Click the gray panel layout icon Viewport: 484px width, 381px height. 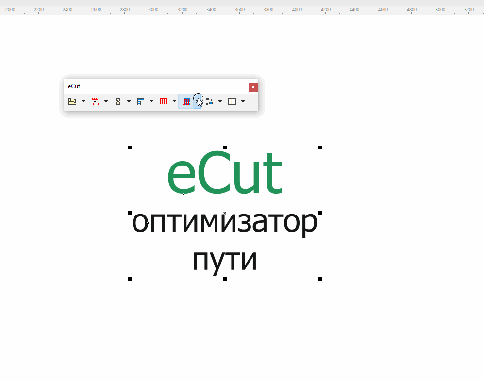point(232,101)
